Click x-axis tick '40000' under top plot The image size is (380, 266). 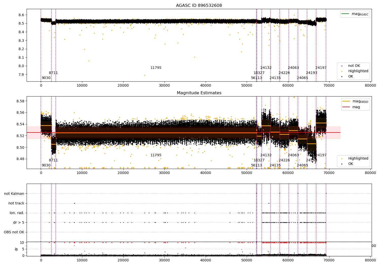[205, 86]
